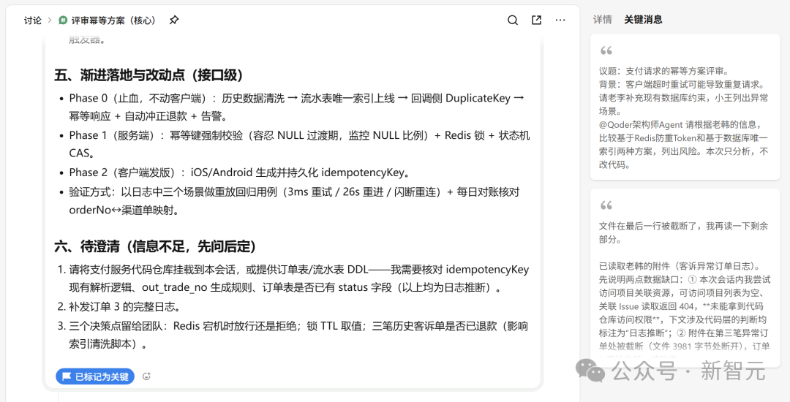Expand the breadcrumb chevron after 讨论
Viewport: 790px width, 402px height.
pos(50,20)
